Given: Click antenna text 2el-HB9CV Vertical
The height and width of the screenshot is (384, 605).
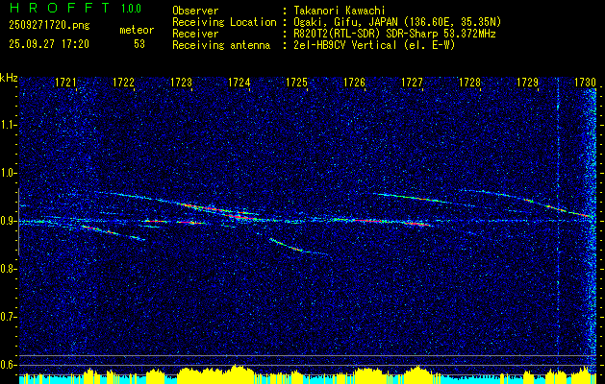Looking at the screenshot, I should pyautogui.click(x=344, y=45).
